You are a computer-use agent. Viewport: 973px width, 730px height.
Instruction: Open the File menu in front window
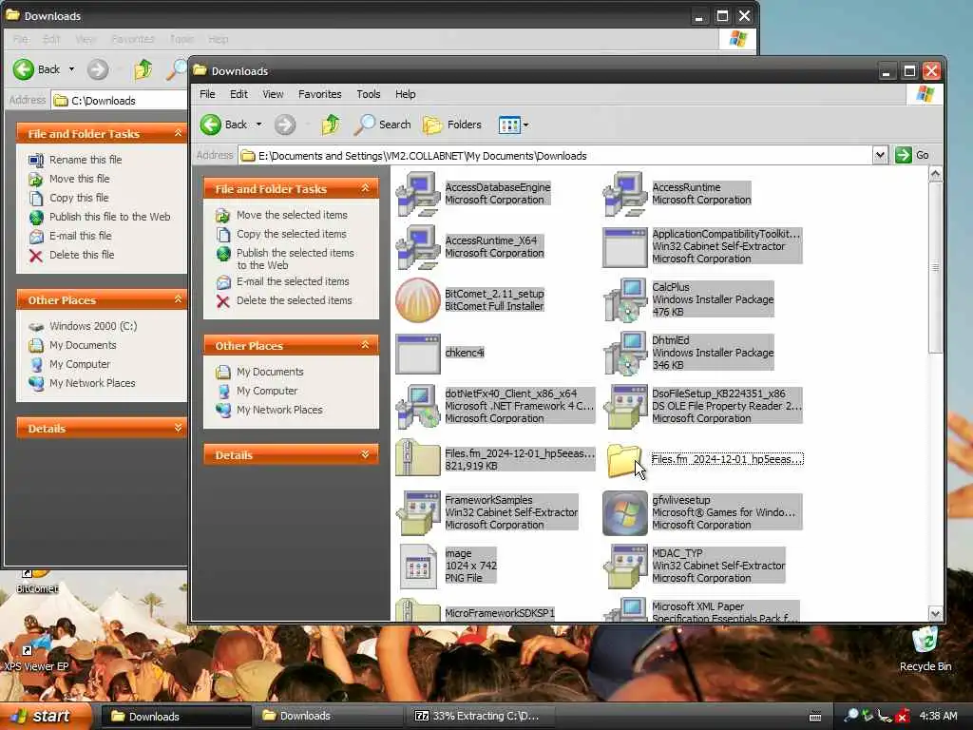coord(207,94)
